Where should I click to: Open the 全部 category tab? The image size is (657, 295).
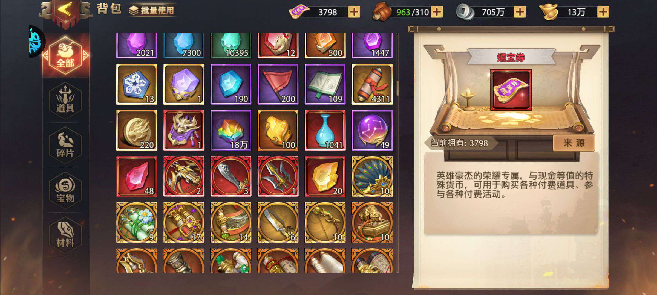(65, 55)
